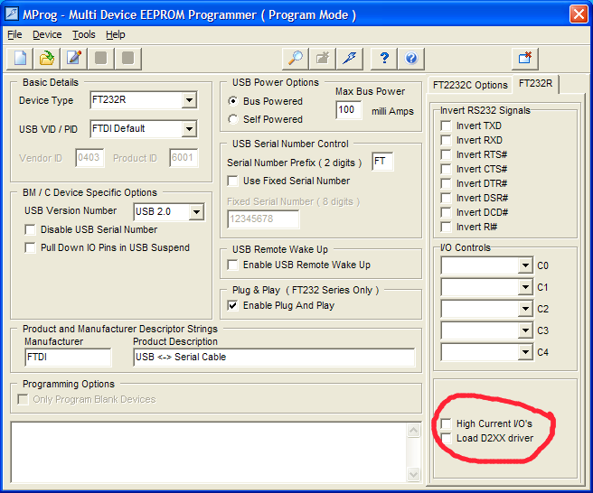Click inside the bottom status log box

pos(209,452)
